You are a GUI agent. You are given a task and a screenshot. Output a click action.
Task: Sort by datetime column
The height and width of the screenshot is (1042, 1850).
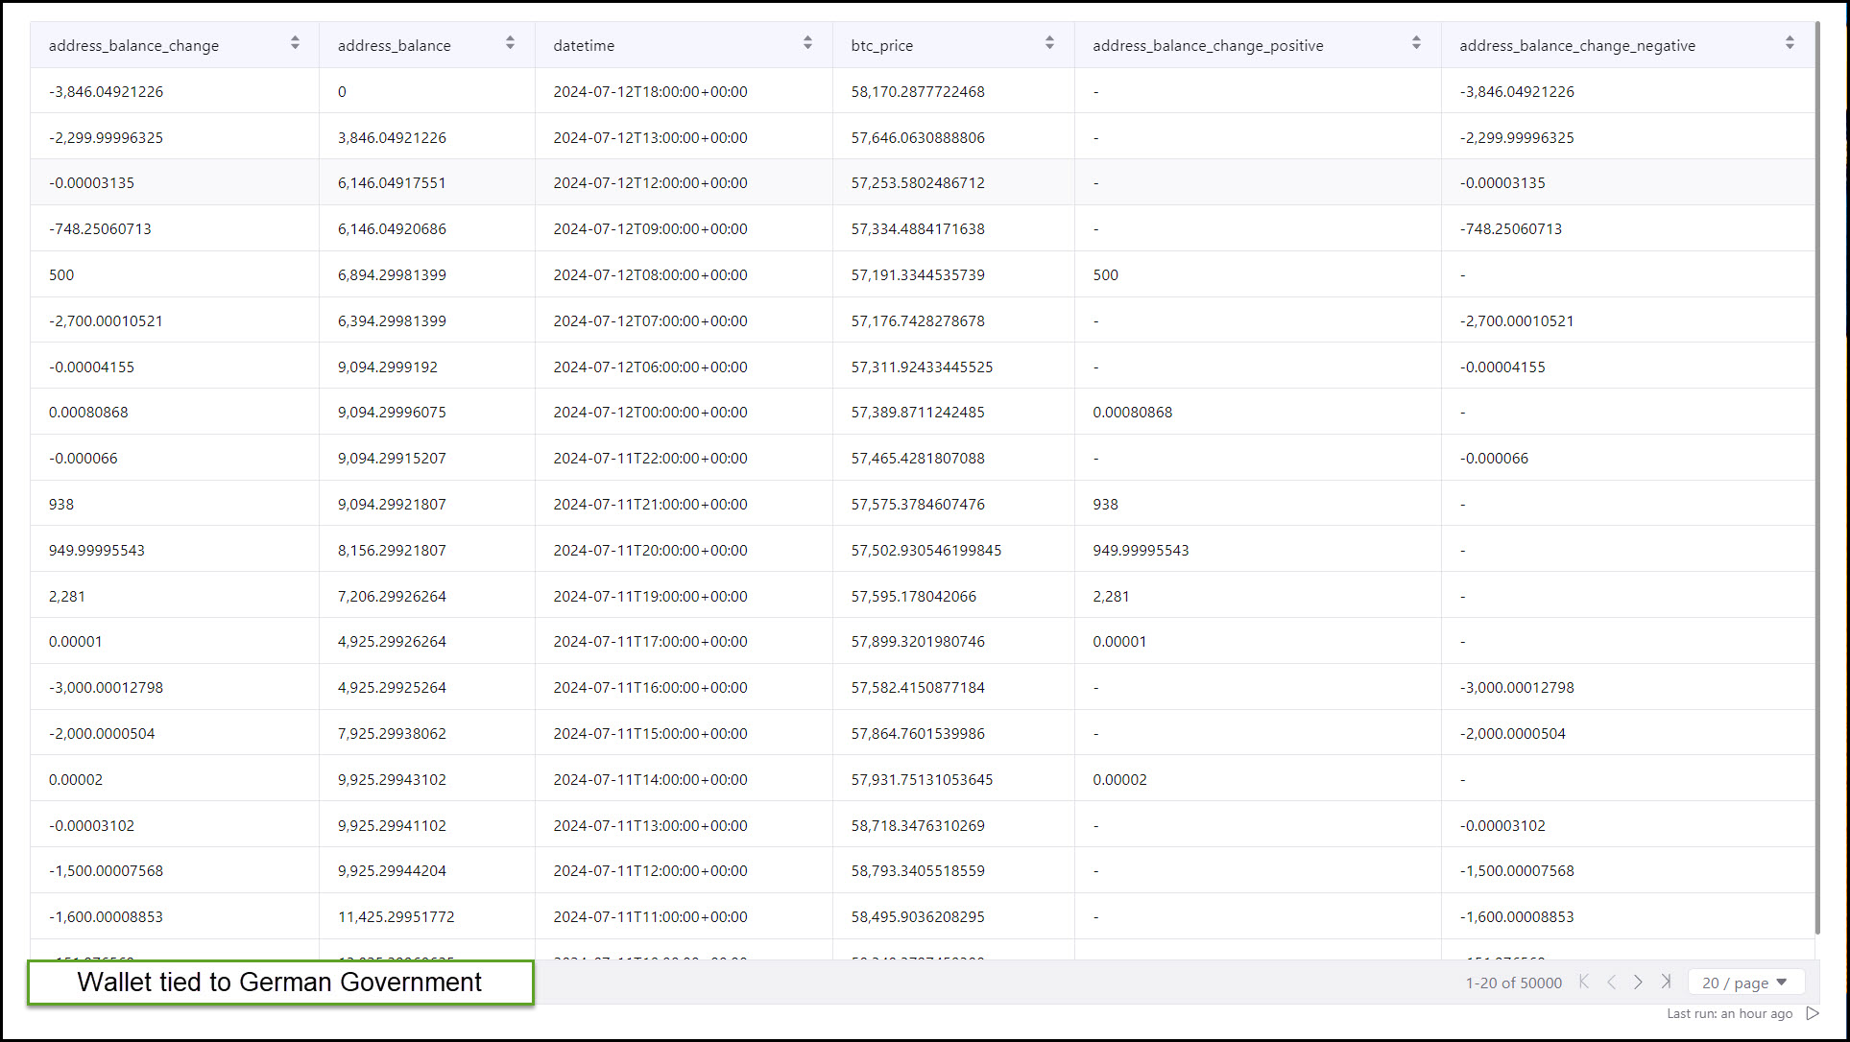coord(807,43)
